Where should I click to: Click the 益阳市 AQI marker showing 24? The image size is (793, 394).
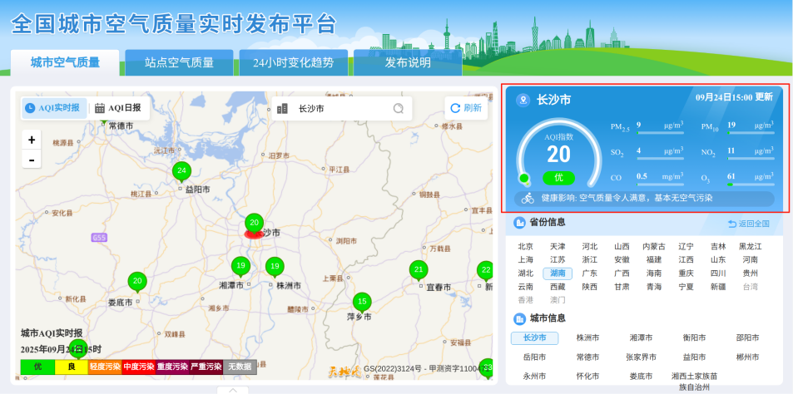click(181, 171)
